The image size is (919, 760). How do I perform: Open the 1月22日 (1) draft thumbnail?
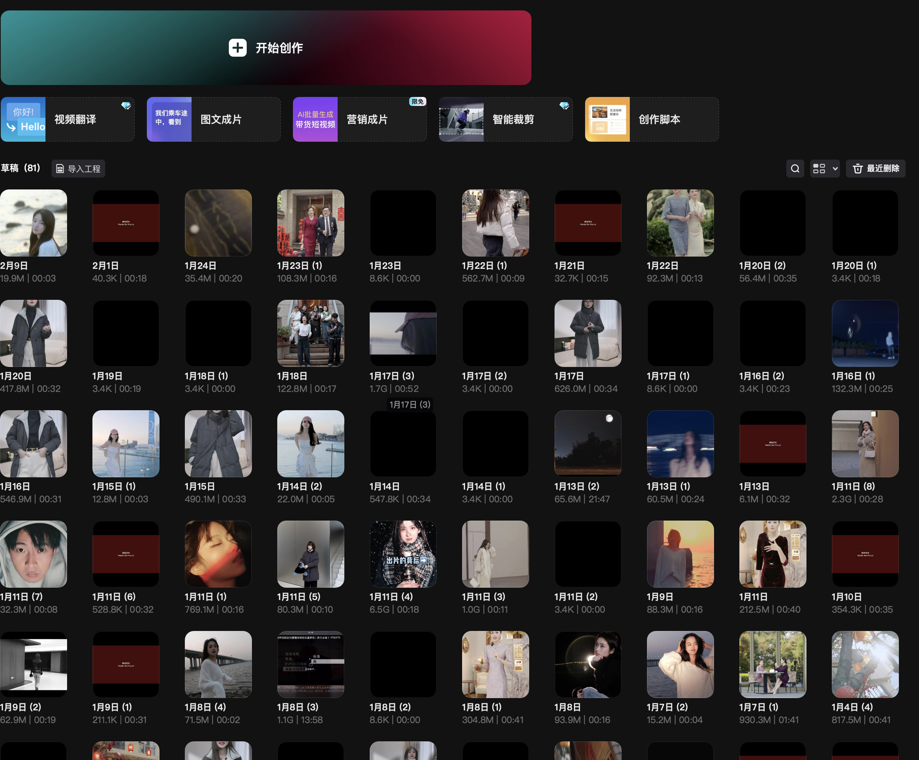[496, 223]
